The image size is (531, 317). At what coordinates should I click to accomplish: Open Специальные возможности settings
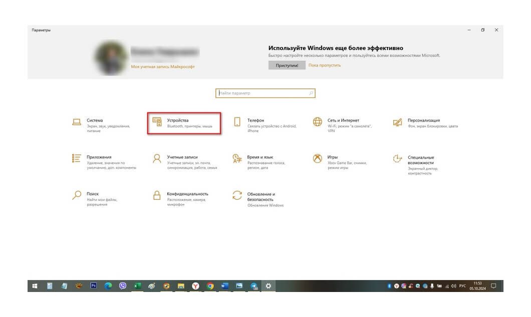click(x=416, y=165)
